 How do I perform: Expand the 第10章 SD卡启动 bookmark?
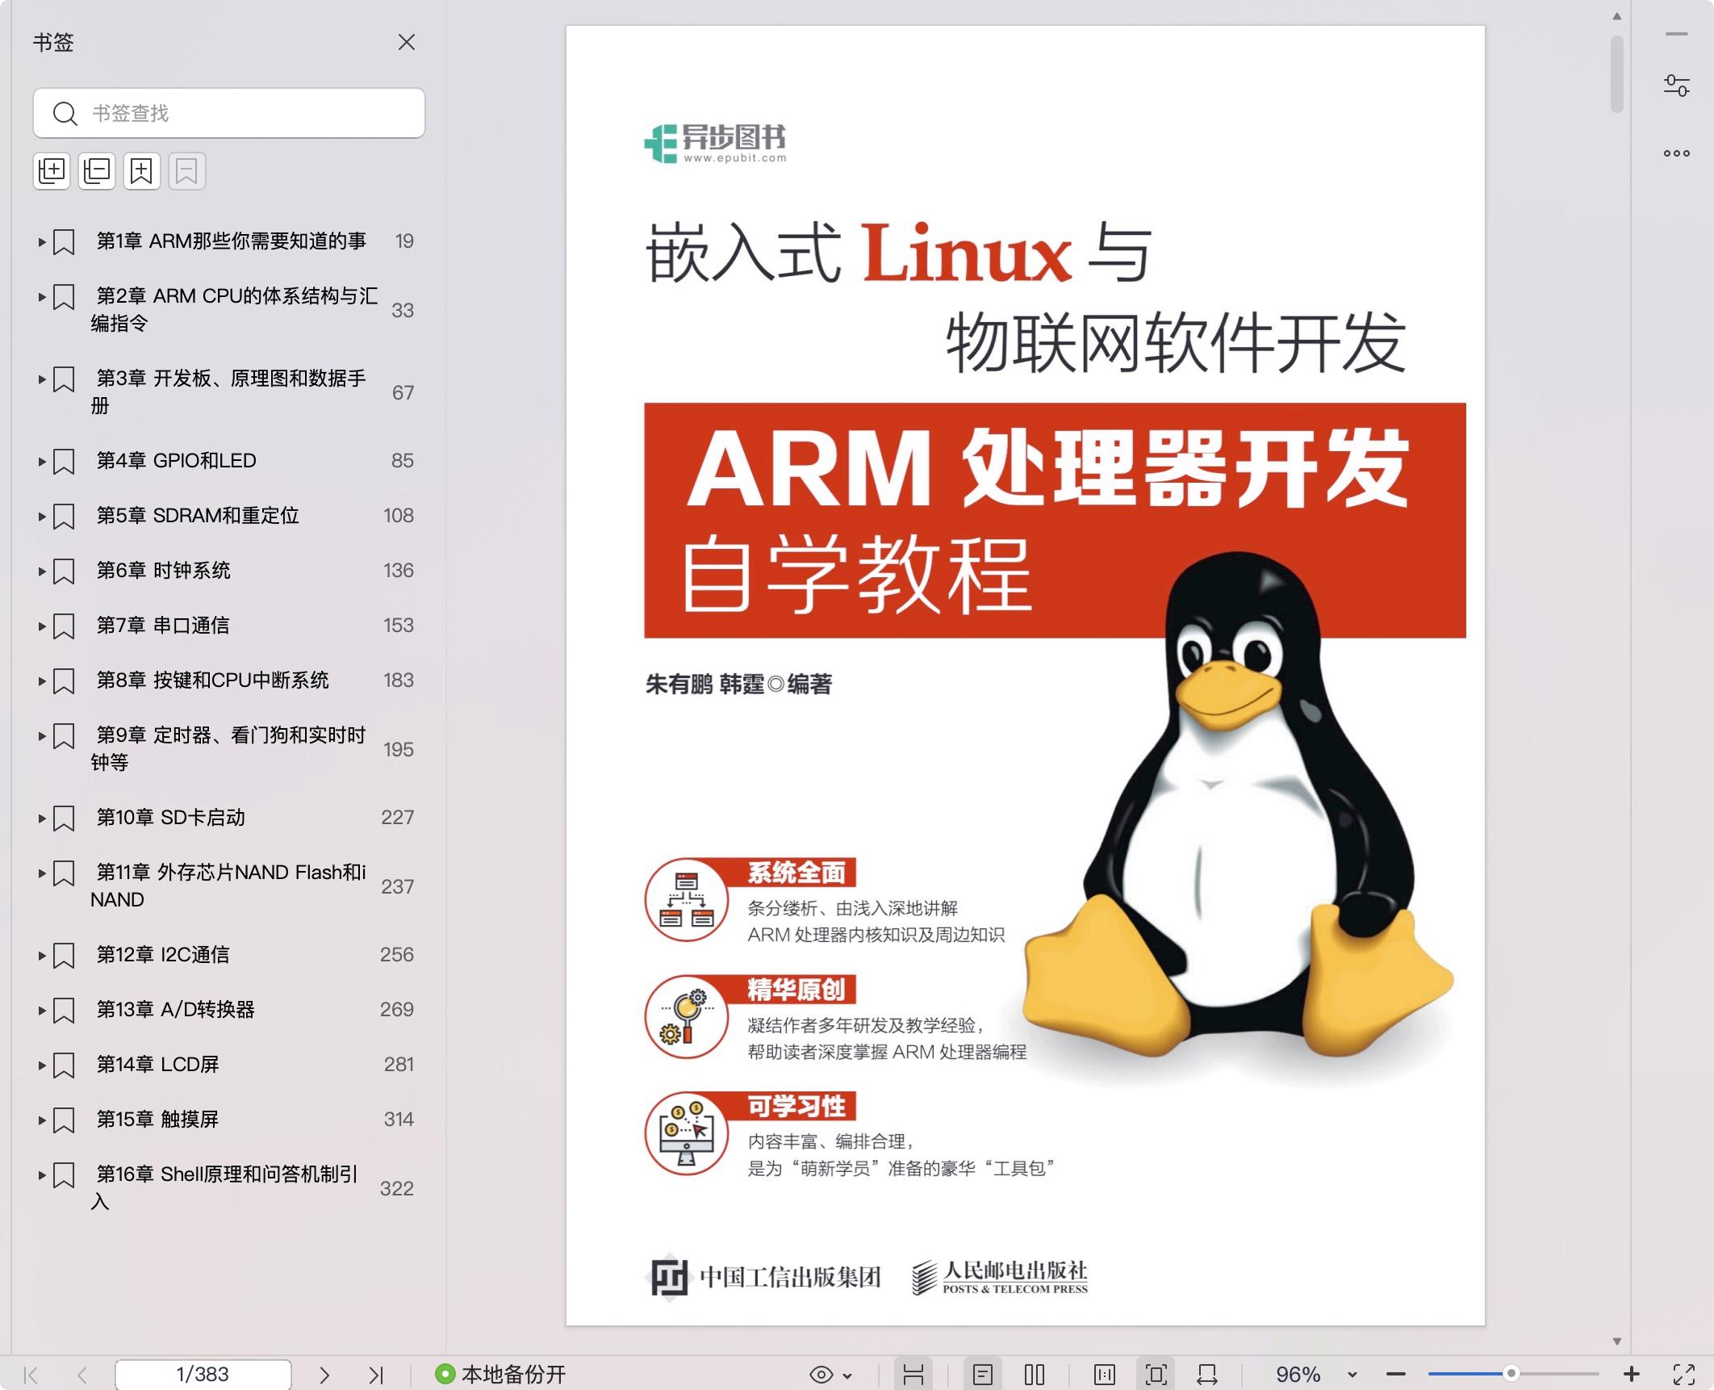tap(41, 818)
